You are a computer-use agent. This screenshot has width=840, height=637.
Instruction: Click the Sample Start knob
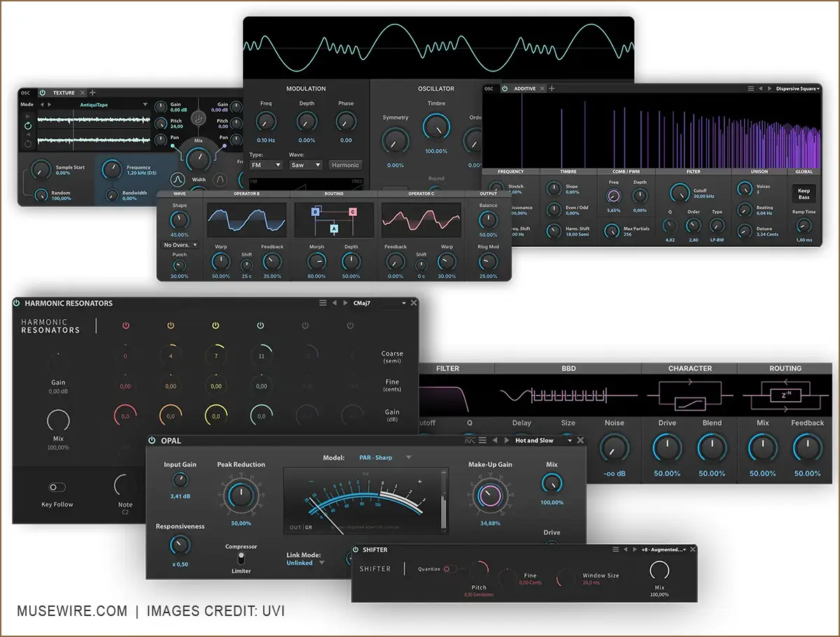41,168
